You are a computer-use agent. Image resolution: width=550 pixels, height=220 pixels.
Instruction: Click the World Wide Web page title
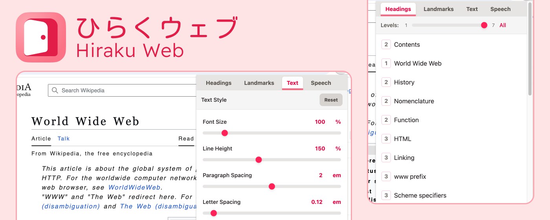(85, 121)
